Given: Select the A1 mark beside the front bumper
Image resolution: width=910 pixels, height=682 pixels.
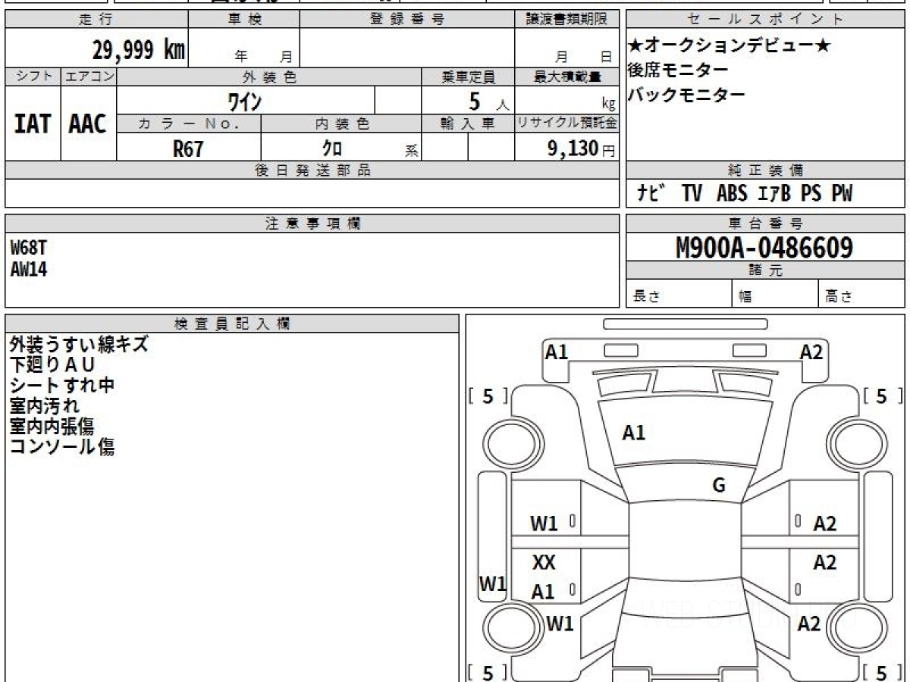Looking at the screenshot, I should coord(557,351).
